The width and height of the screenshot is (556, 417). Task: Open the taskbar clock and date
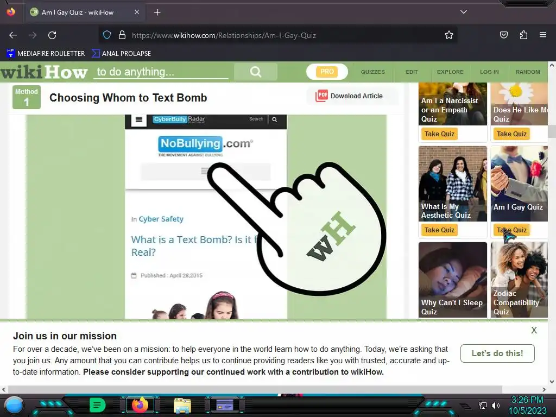pos(527,405)
